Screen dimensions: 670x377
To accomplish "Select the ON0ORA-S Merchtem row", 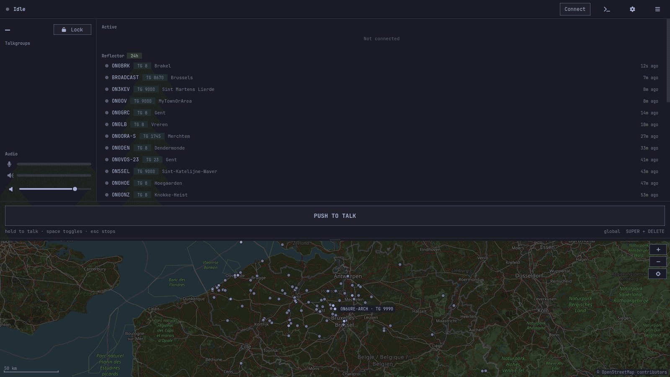I will 381,136.
